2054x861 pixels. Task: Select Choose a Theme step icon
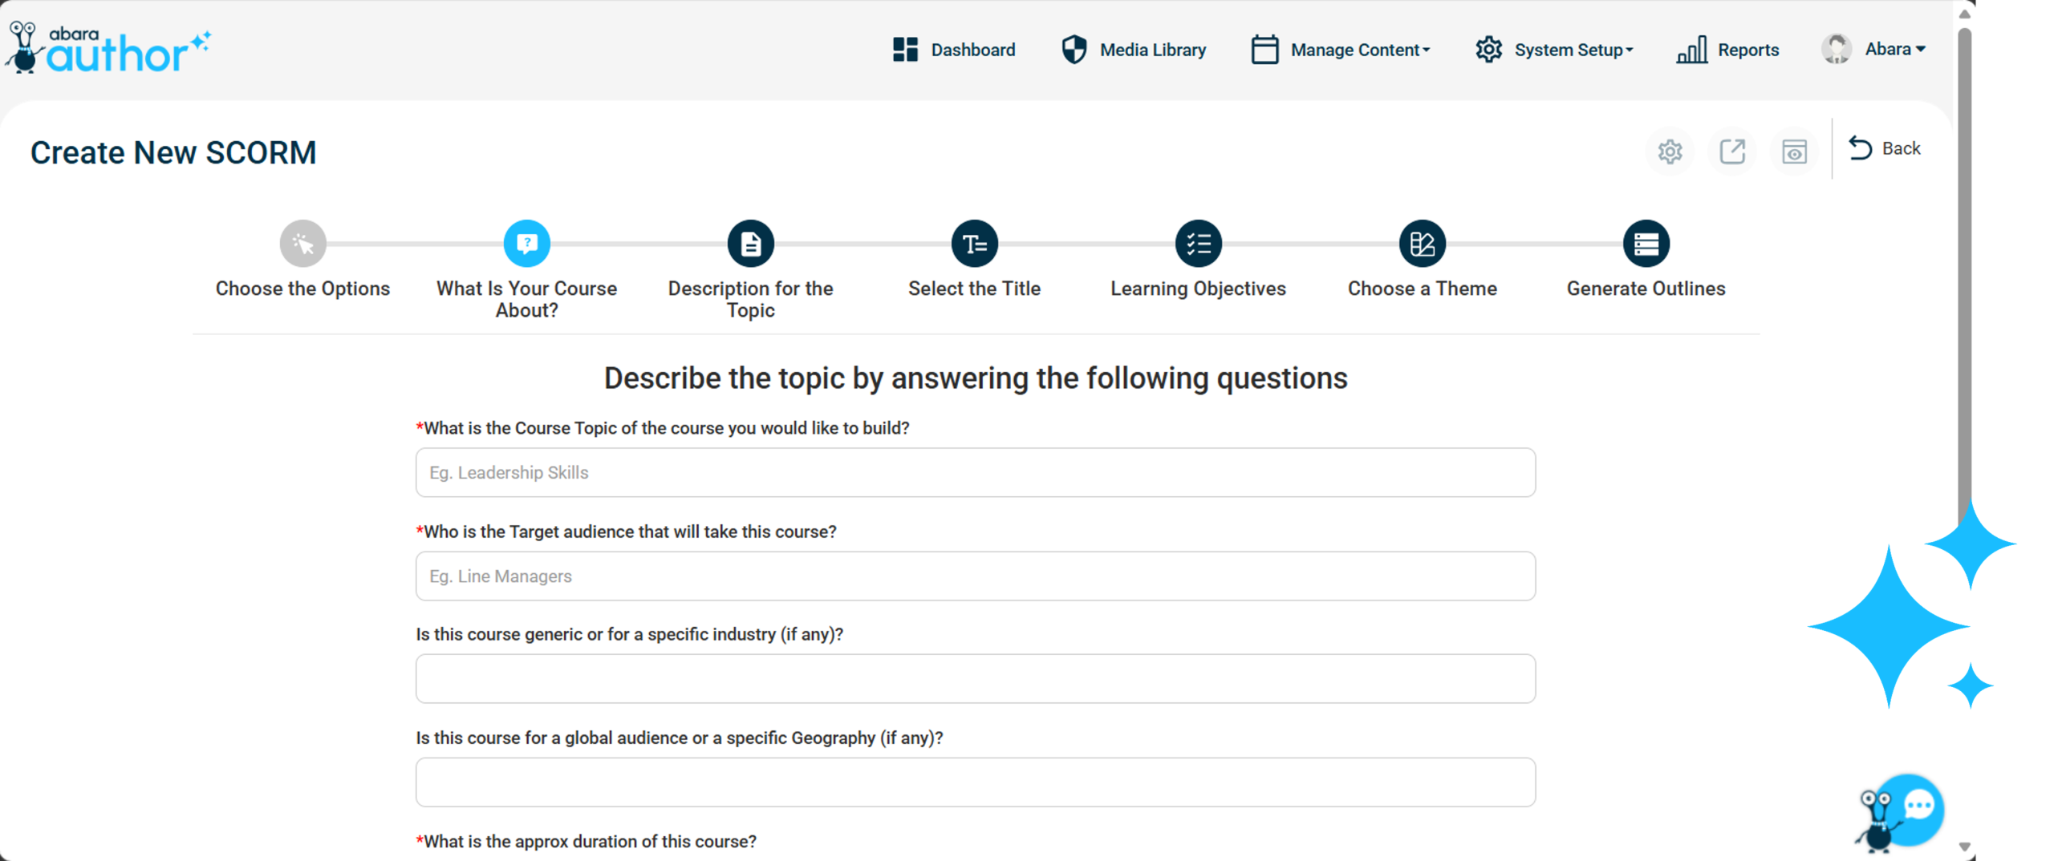coord(1422,243)
